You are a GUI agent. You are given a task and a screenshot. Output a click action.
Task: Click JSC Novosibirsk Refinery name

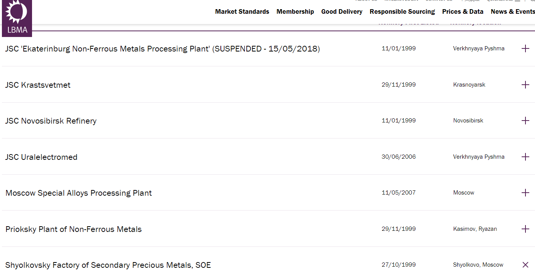(51, 121)
